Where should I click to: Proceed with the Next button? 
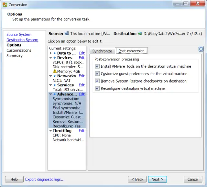point(158,179)
